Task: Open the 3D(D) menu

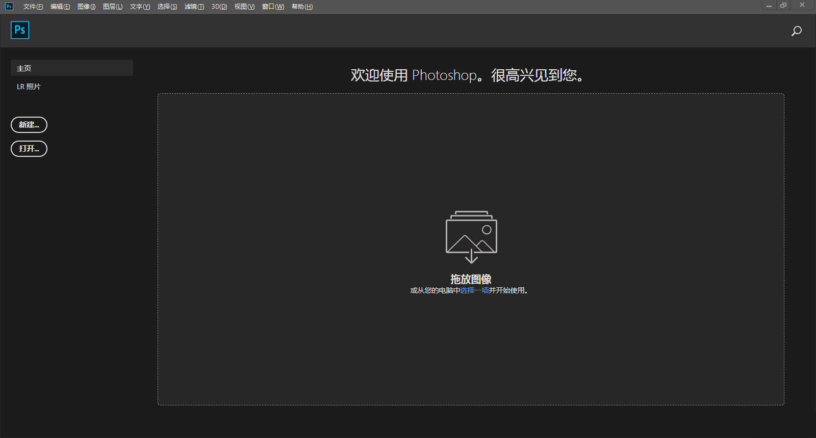Action: pos(219,7)
